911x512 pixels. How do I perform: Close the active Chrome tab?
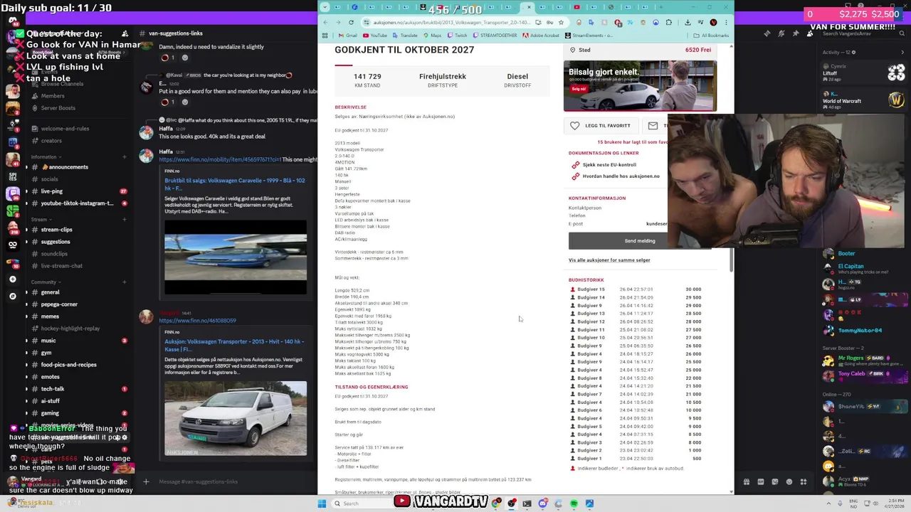point(528,7)
